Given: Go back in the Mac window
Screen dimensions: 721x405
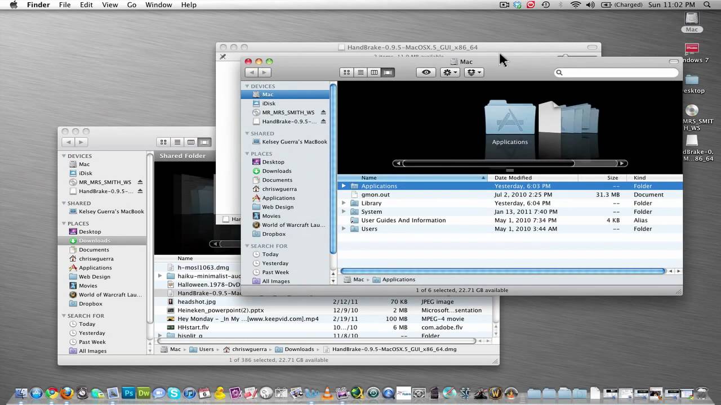Looking at the screenshot, I should click(x=251, y=72).
